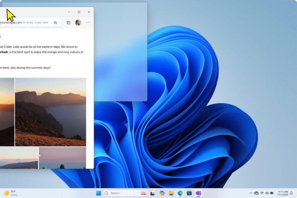Open Task View on the taskbar
Viewport: 297px width, 198px height.
[153, 193]
